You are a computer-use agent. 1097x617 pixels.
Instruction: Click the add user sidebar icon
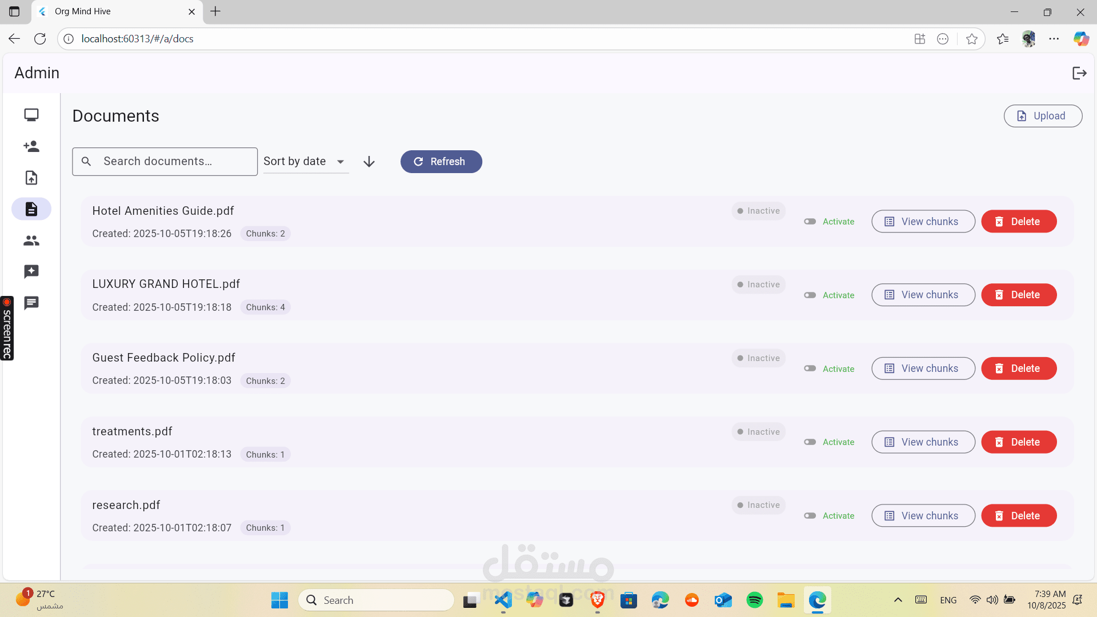pos(31,146)
